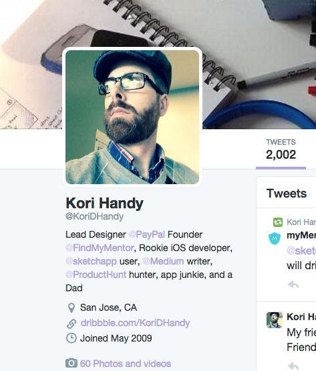Visit dribbble.com/KoriDHandy link
Viewport: 316px width, 371px height.
pyautogui.click(x=135, y=323)
